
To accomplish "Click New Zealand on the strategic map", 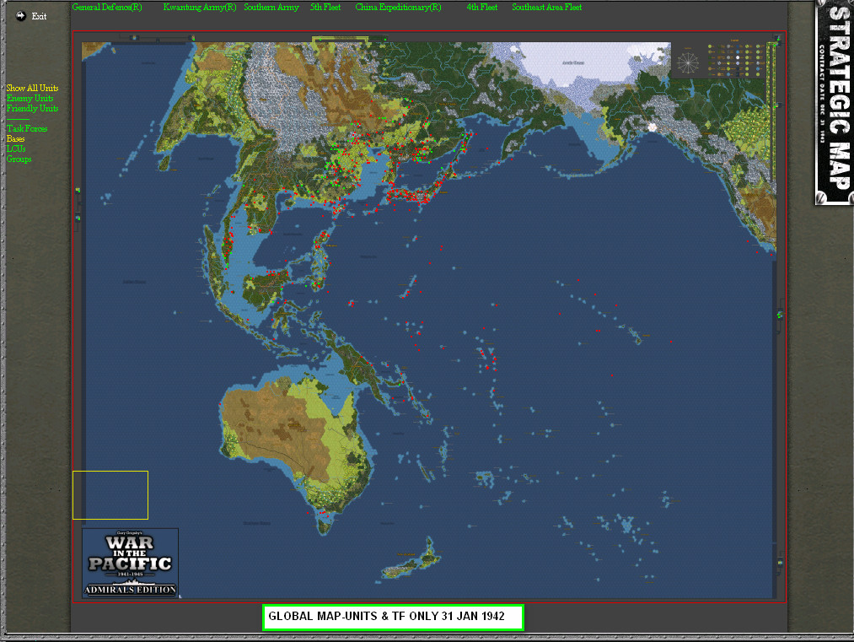I will click(411, 560).
